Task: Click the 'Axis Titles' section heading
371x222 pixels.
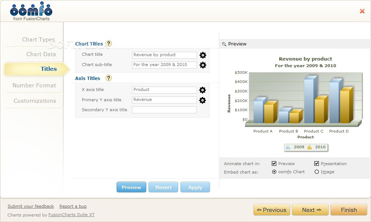Action: coord(88,78)
